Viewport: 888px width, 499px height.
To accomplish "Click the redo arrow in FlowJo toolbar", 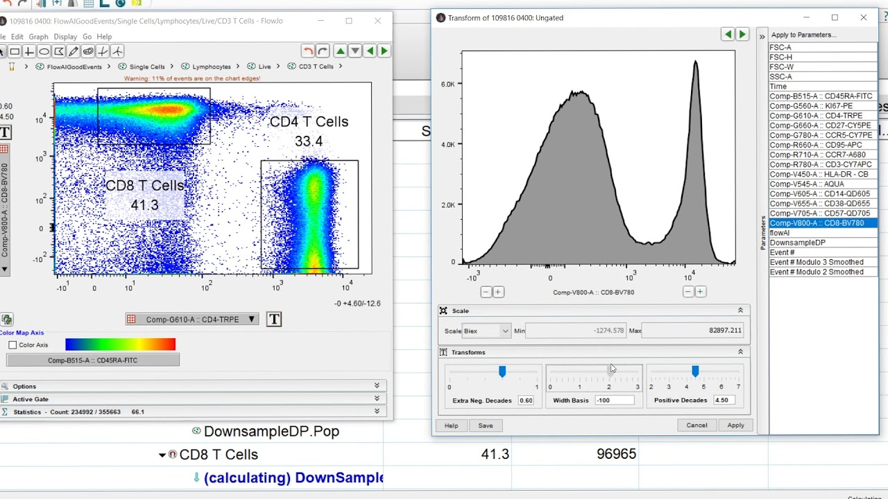I will [x=323, y=51].
